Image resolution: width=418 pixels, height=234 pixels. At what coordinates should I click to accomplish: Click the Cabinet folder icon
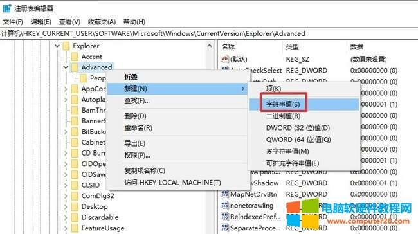pos(75,142)
